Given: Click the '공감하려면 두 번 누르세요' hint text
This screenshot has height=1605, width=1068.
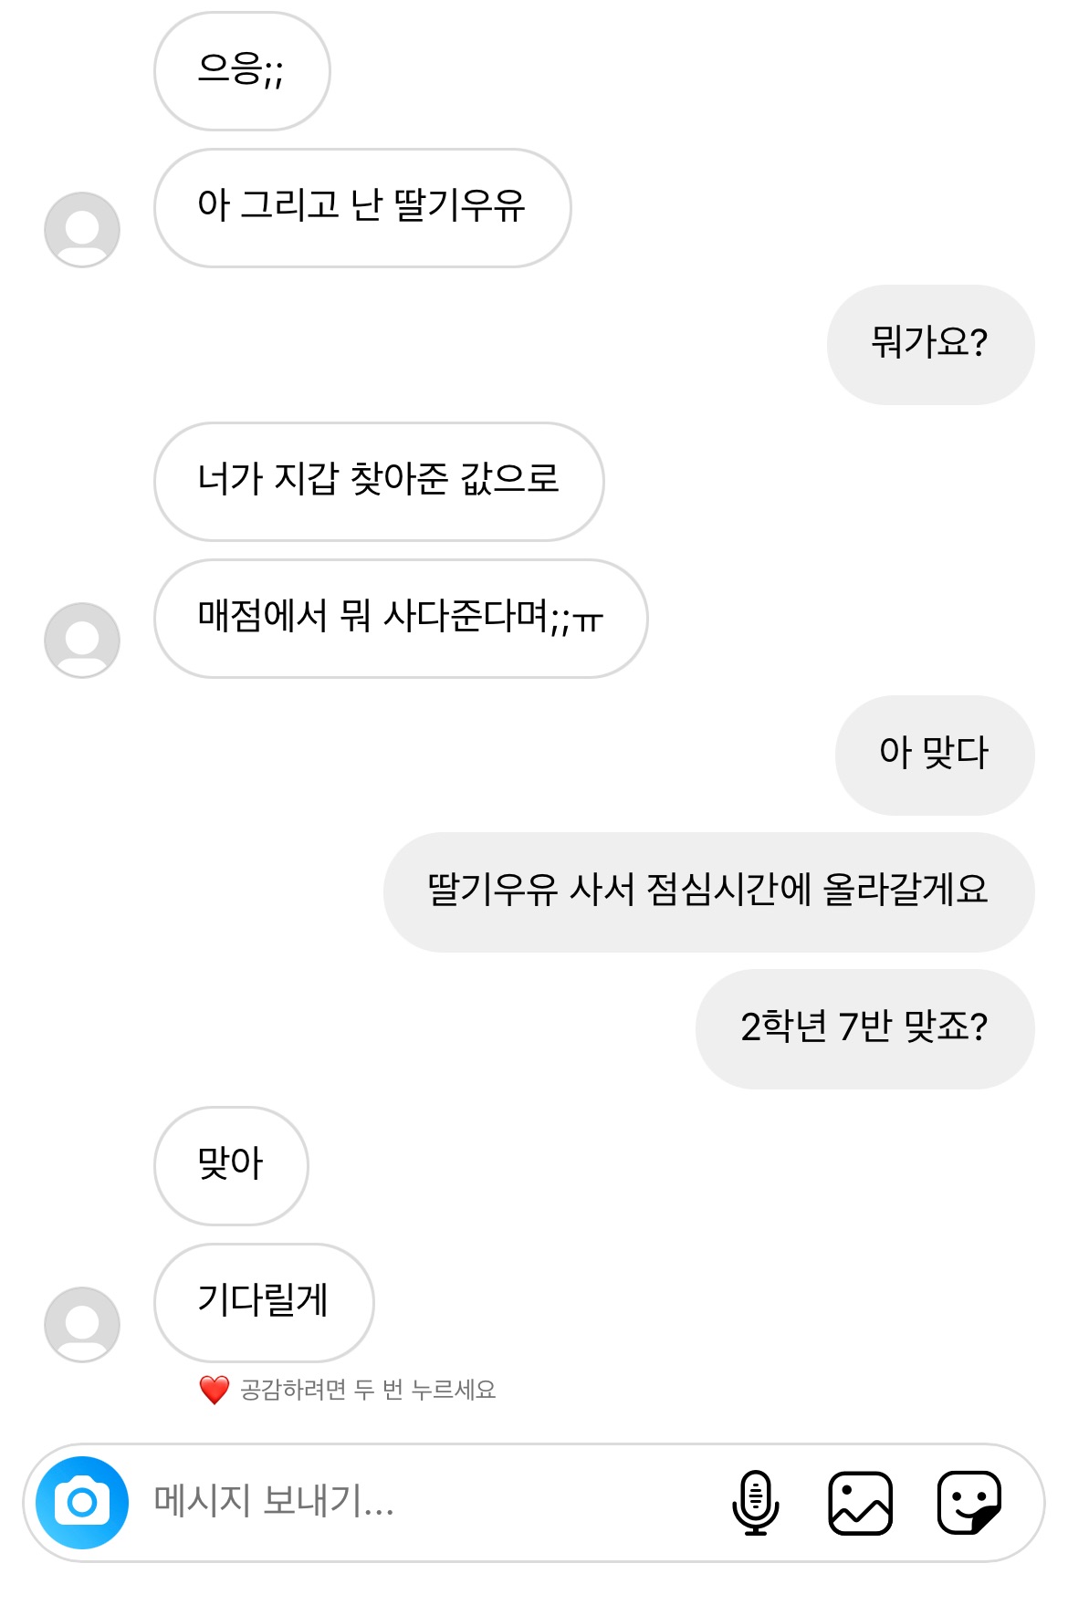Looking at the screenshot, I should pyautogui.click(x=367, y=1390).
